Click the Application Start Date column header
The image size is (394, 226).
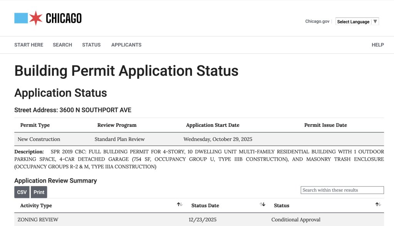click(x=212, y=125)
